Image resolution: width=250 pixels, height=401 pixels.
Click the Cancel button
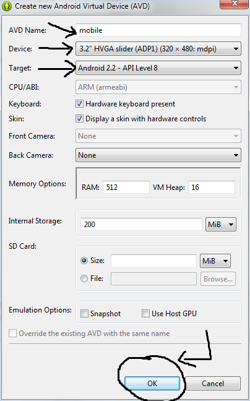tap(213, 383)
